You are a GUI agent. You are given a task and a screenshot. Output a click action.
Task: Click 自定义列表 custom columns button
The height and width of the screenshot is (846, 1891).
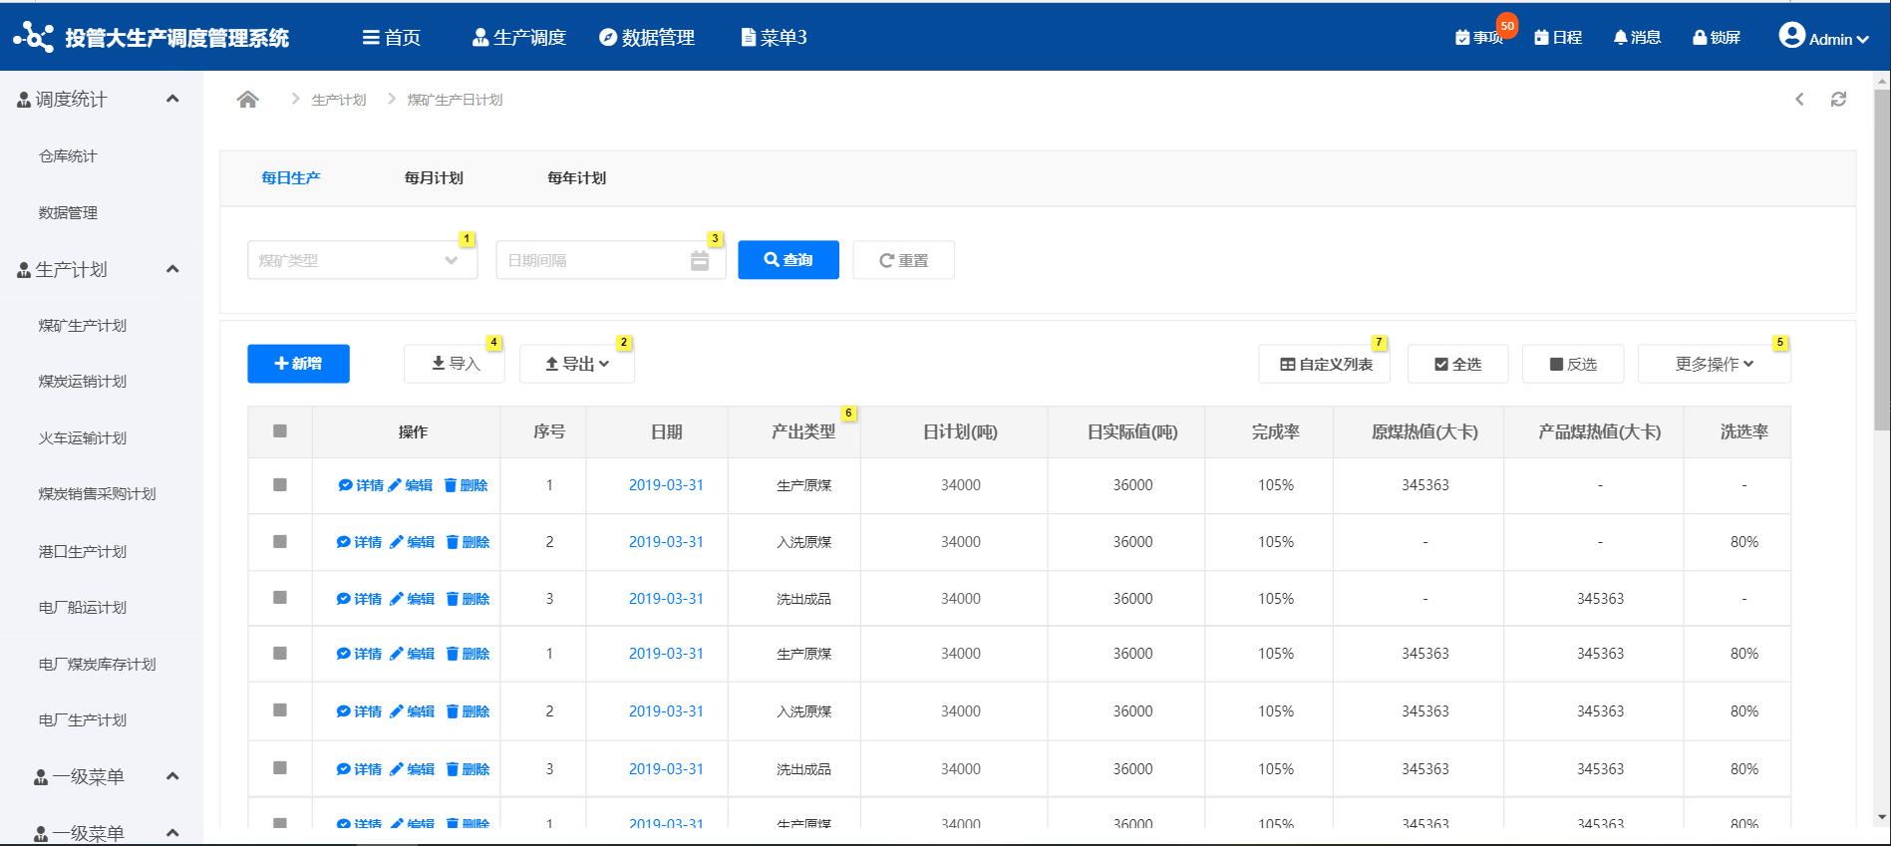click(1325, 364)
